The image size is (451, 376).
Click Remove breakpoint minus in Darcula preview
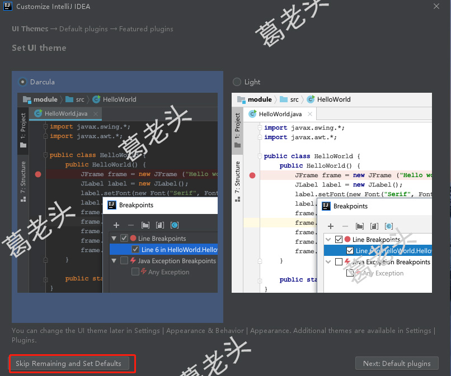tap(131, 225)
